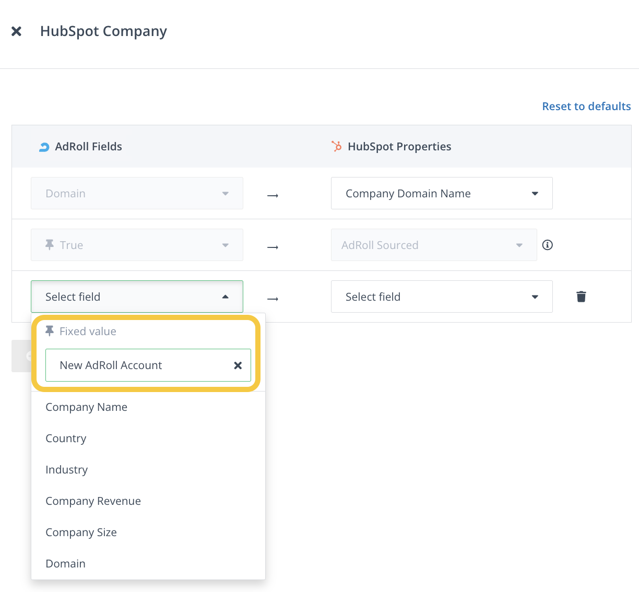Select Country option in dropdown list

(66, 439)
